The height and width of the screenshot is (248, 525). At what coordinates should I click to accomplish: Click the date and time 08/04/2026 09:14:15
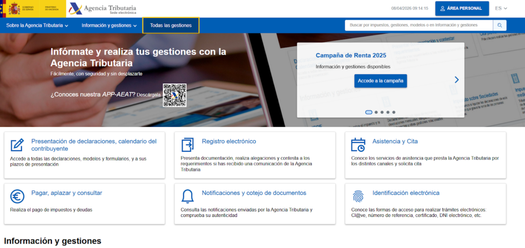pyautogui.click(x=410, y=8)
